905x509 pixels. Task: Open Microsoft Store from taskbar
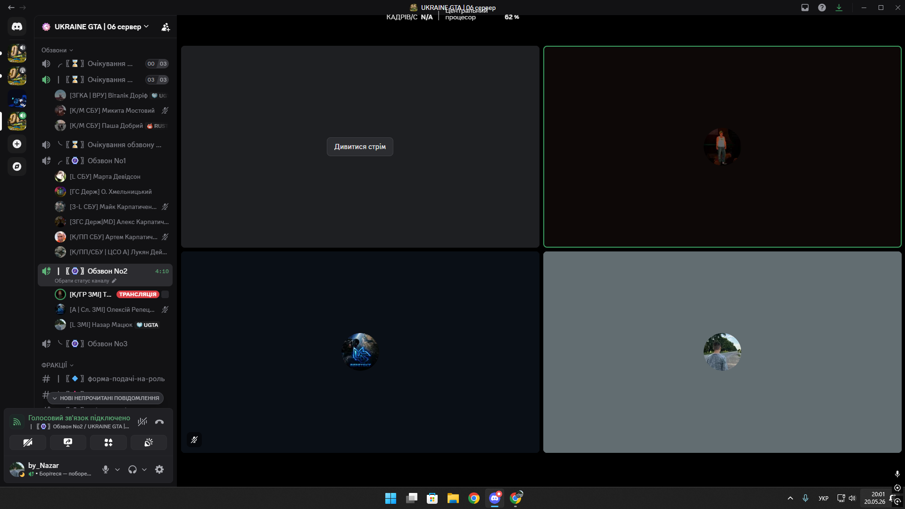click(x=432, y=498)
